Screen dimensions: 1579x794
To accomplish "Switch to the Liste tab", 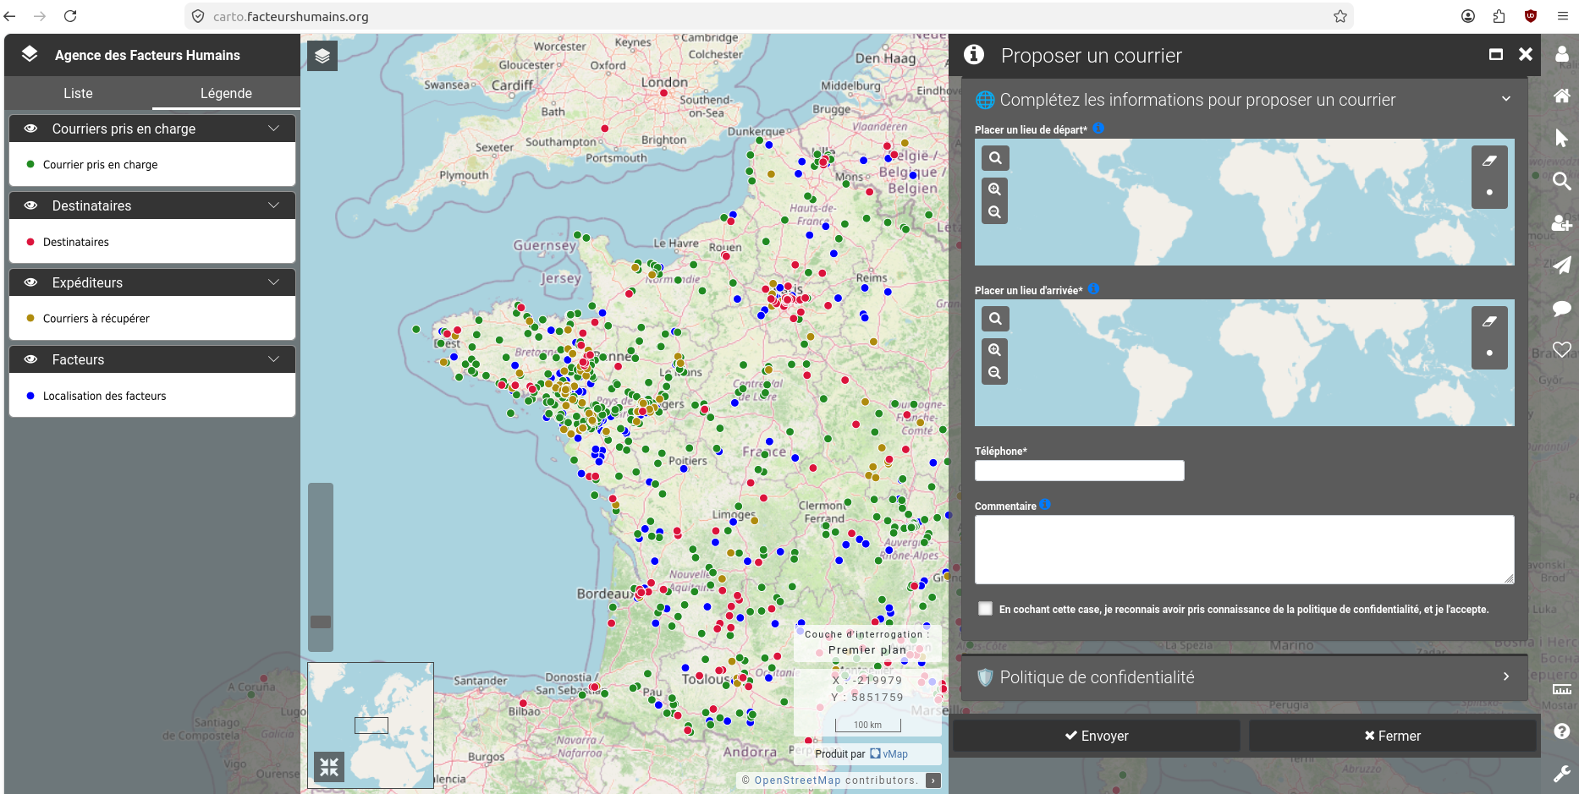I will [x=78, y=93].
